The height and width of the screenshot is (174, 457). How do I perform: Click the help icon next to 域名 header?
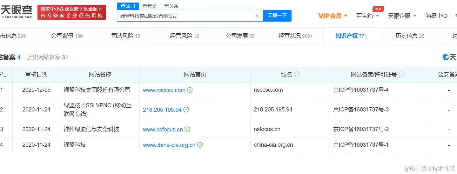click(297, 74)
